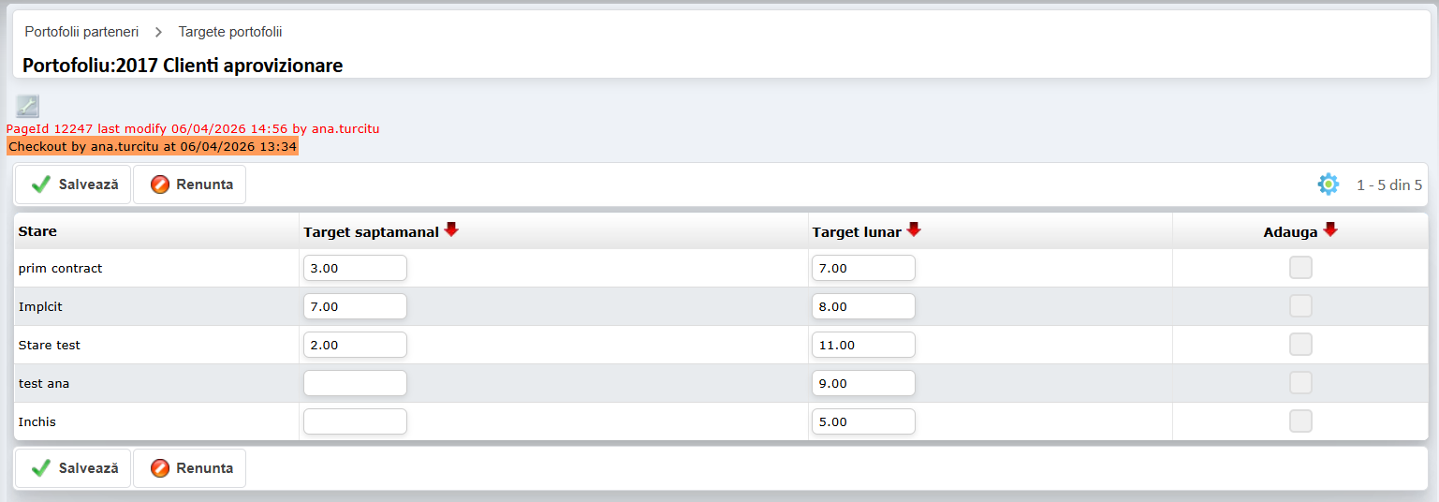
Task: Toggle Adauga checkbox for test ana
Action: click(x=1300, y=383)
